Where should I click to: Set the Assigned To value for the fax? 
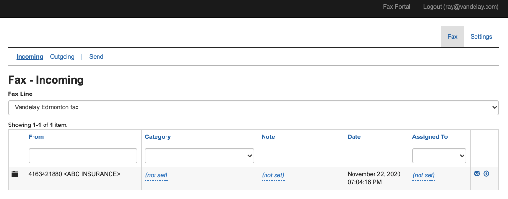pos(423,175)
